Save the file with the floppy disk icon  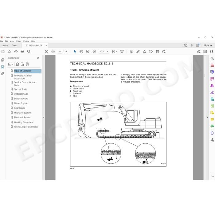[x=3, y=52]
